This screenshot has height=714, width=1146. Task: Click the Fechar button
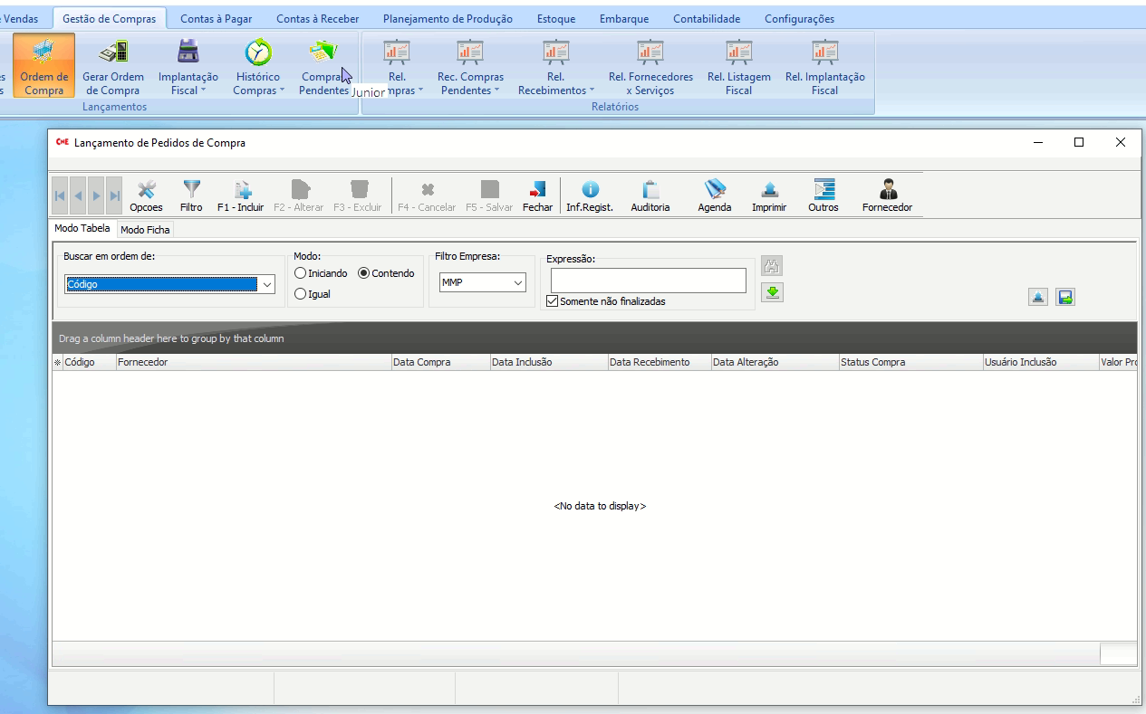(537, 195)
